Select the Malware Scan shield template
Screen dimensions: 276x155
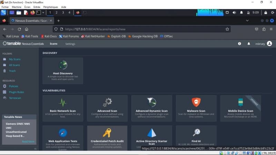196,108
